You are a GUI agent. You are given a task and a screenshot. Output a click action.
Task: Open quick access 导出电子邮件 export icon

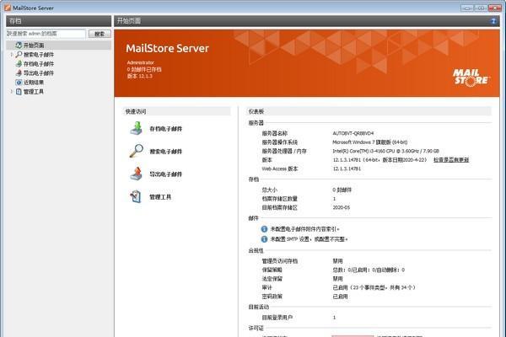click(x=136, y=174)
